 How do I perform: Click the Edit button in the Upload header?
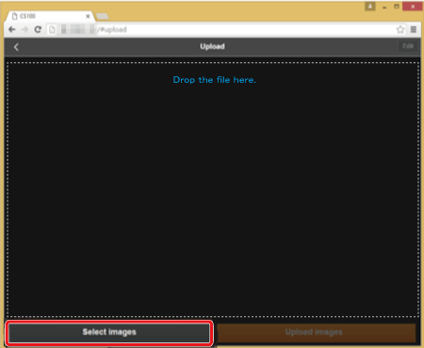point(408,46)
